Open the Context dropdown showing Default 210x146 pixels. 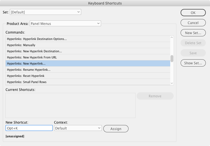tap(78, 128)
